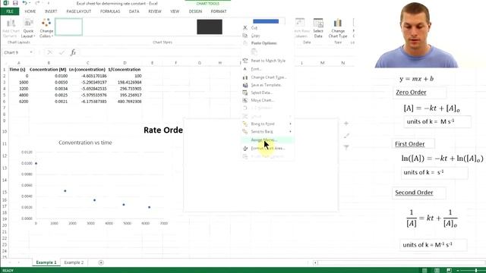Open the Add Chart Element menu
The image size is (486, 273).
11,28
